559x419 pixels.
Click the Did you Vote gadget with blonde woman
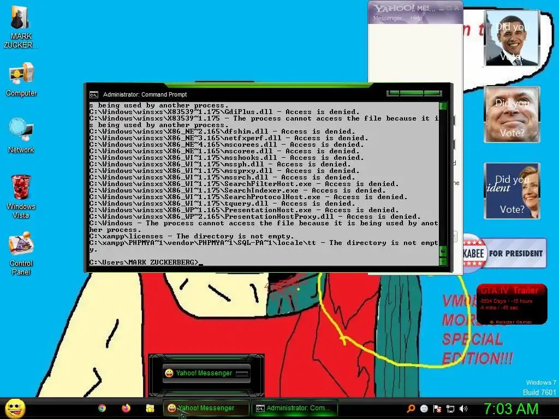pyautogui.click(x=512, y=191)
